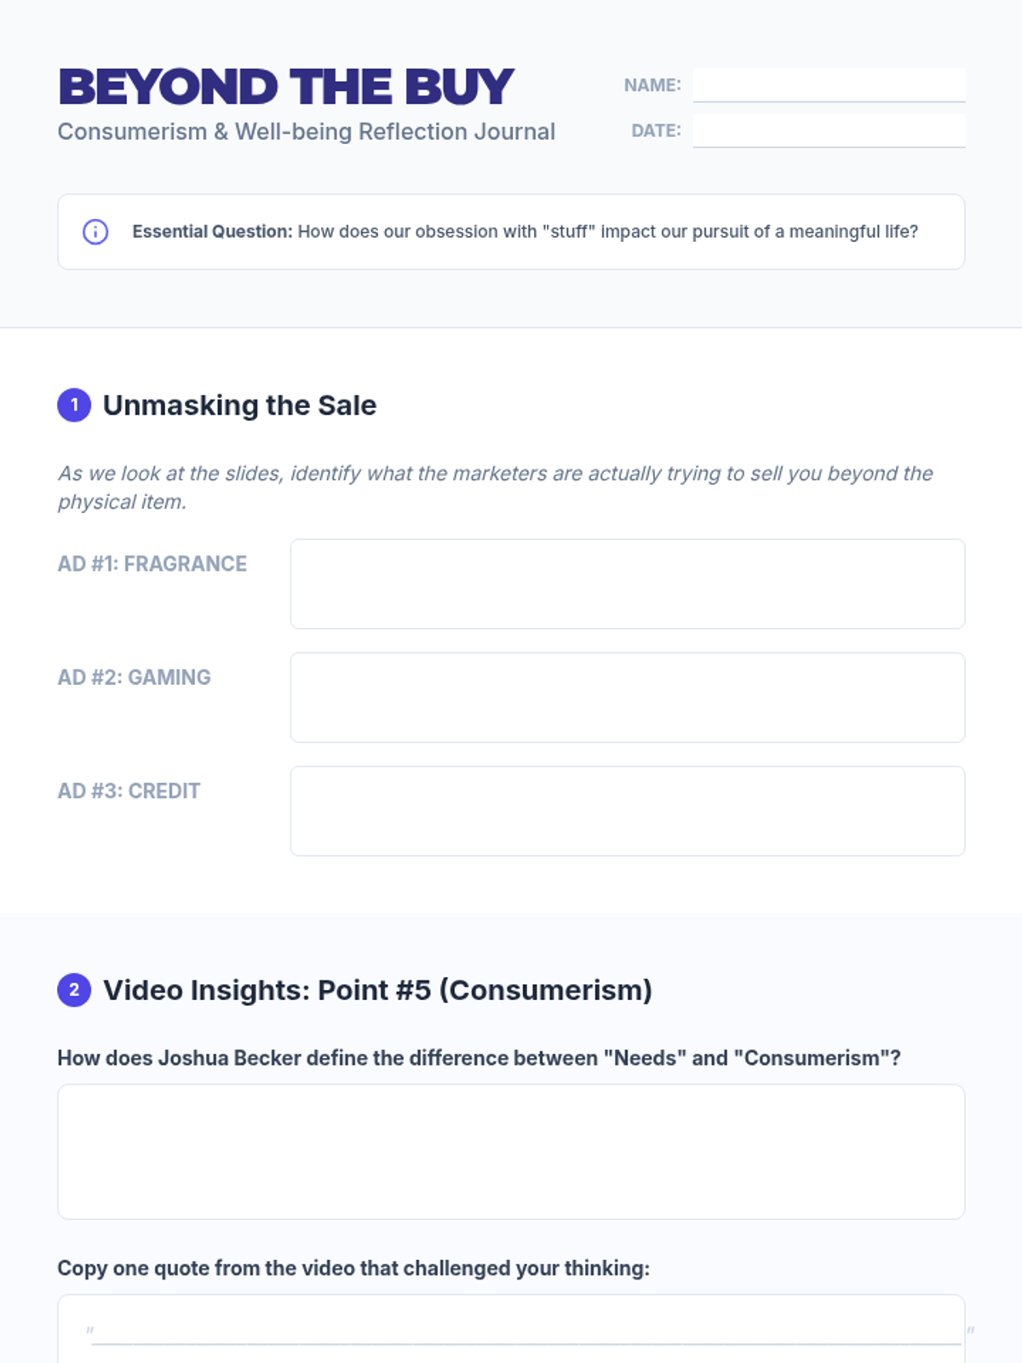Click the BEYOND THE BUY title
This screenshot has width=1022, height=1363.
286,87
